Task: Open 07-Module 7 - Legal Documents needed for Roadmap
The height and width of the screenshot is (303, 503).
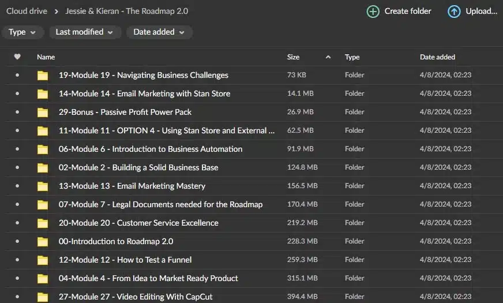Action: 160,204
